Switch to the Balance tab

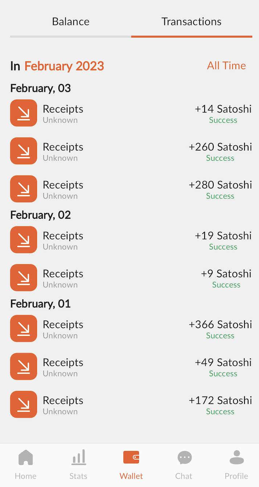click(x=71, y=22)
